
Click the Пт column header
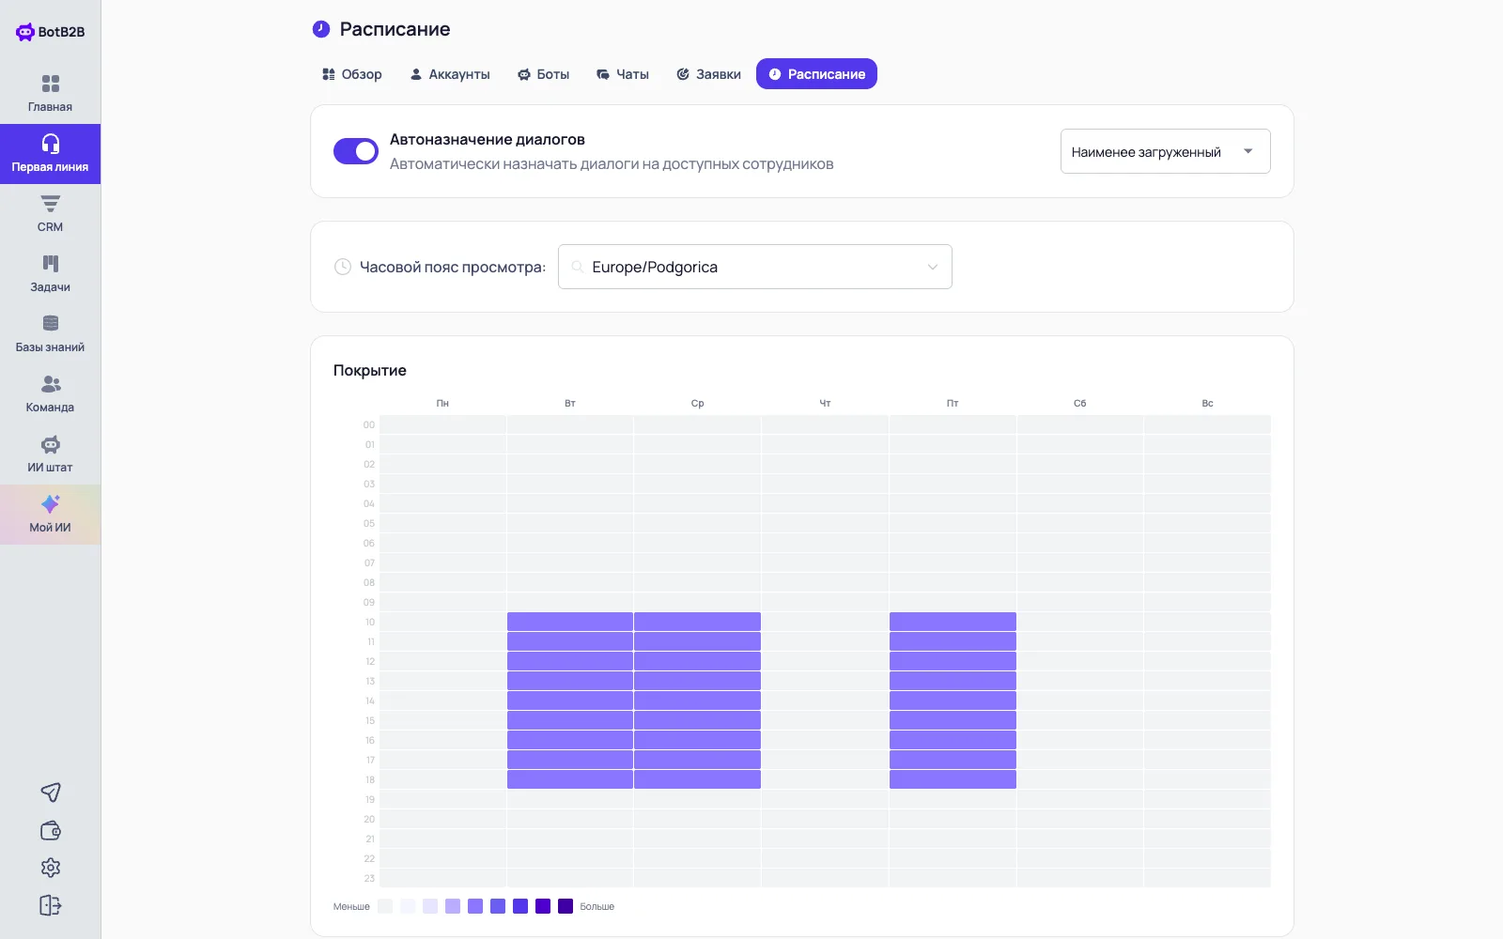pyautogui.click(x=953, y=403)
